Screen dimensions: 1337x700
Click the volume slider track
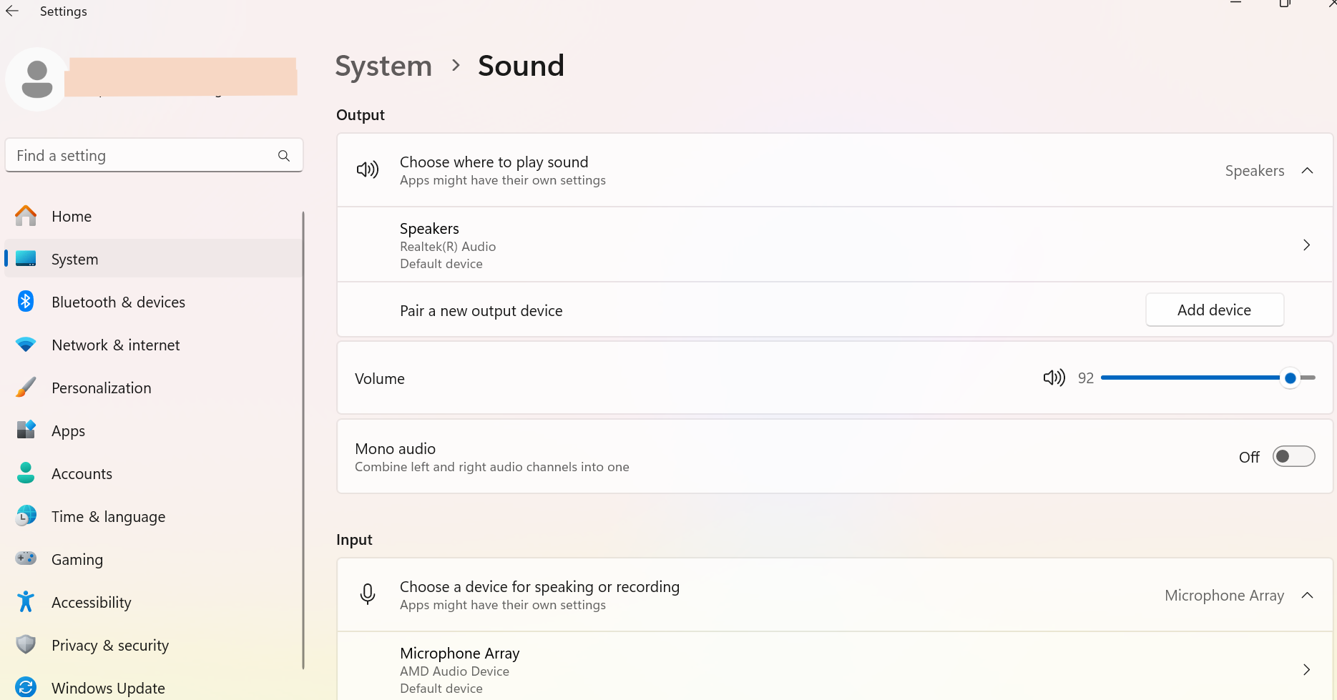click(x=1187, y=378)
